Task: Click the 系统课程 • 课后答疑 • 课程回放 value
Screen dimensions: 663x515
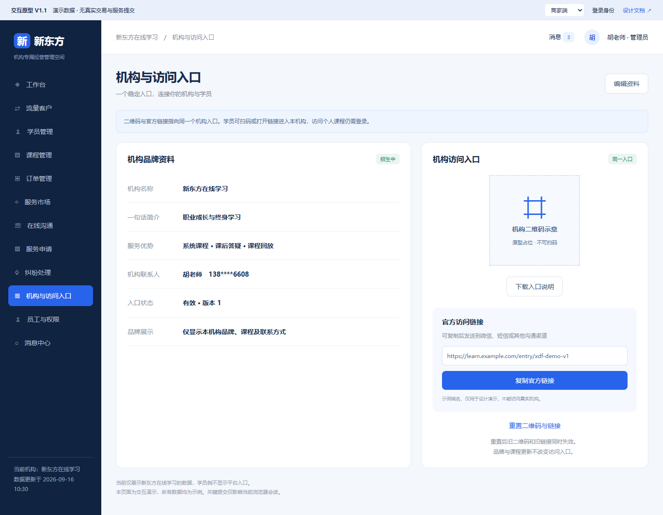Action: pyautogui.click(x=228, y=246)
